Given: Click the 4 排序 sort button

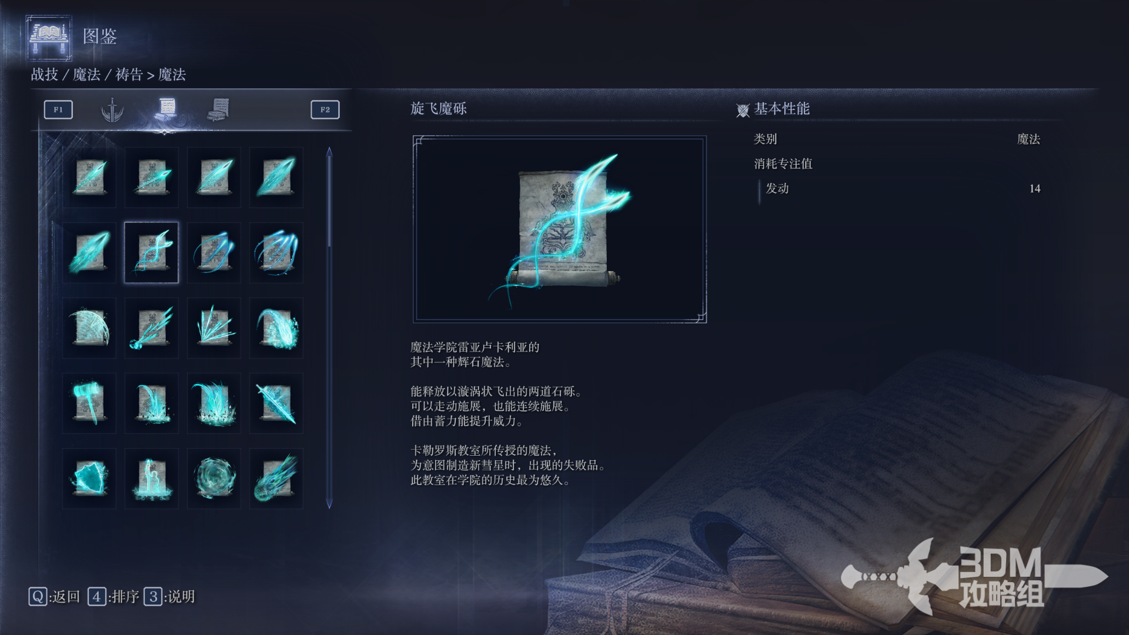Looking at the screenshot, I should 113,597.
